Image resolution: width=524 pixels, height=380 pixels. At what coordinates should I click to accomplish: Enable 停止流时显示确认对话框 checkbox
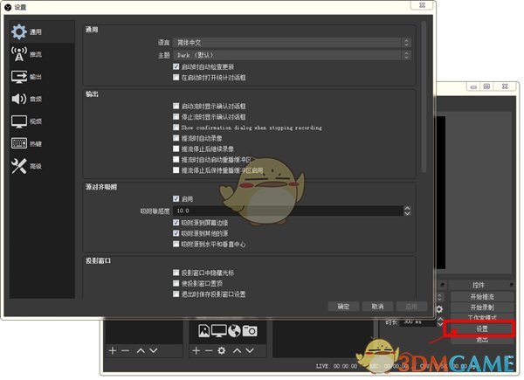(x=176, y=117)
